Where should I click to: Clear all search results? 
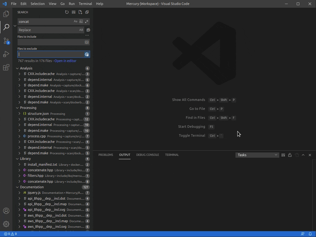73,12
